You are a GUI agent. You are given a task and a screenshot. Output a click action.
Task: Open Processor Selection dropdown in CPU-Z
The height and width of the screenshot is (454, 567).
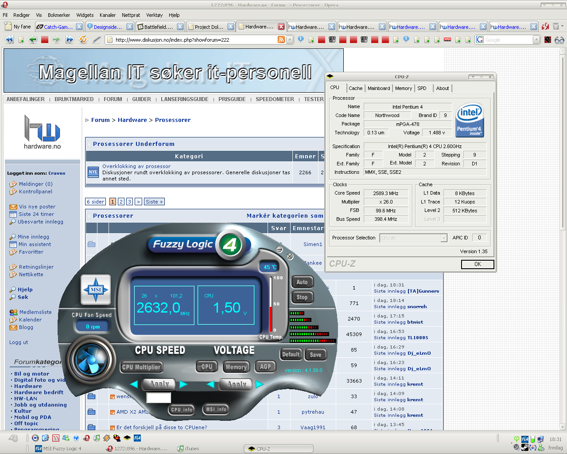pyautogui.click(x=443, y=238)
